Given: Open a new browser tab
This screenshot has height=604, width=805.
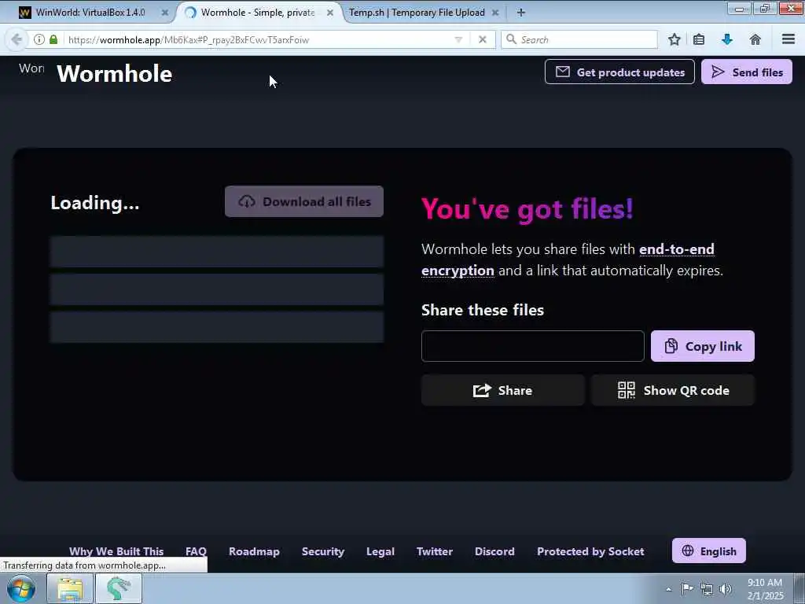Looking at the screenshot, I should tap(521, 13).
